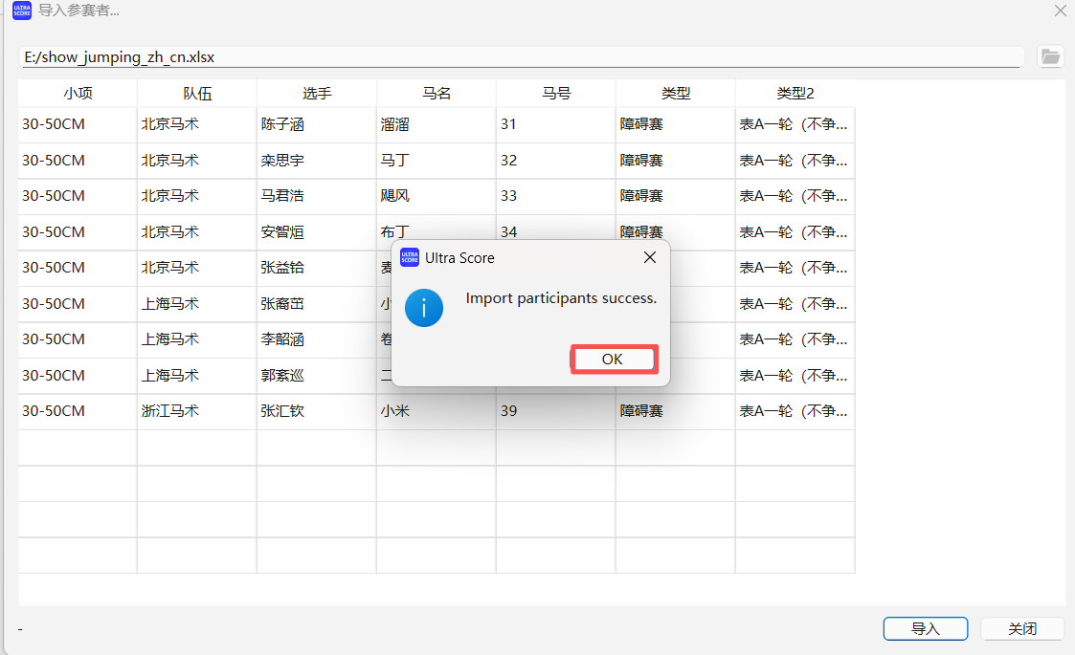This screenshot has width=1075, height=655.
Task: Click the 选手 column header
Action: (x=316, y=93)
